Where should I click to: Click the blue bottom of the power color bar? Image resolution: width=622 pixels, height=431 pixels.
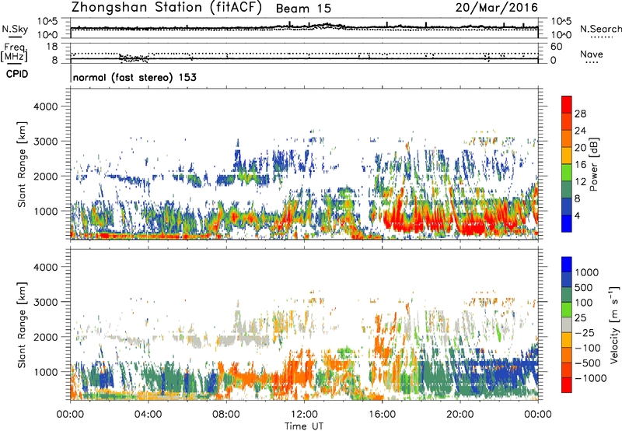tap(567, 224)
